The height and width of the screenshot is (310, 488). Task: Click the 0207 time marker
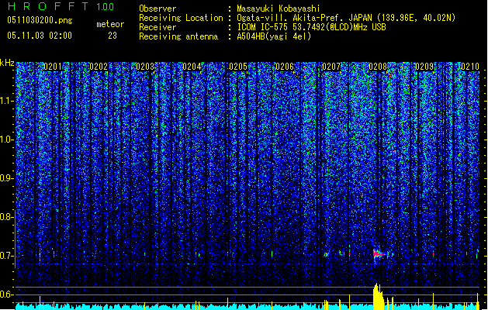tap(331, 67)
